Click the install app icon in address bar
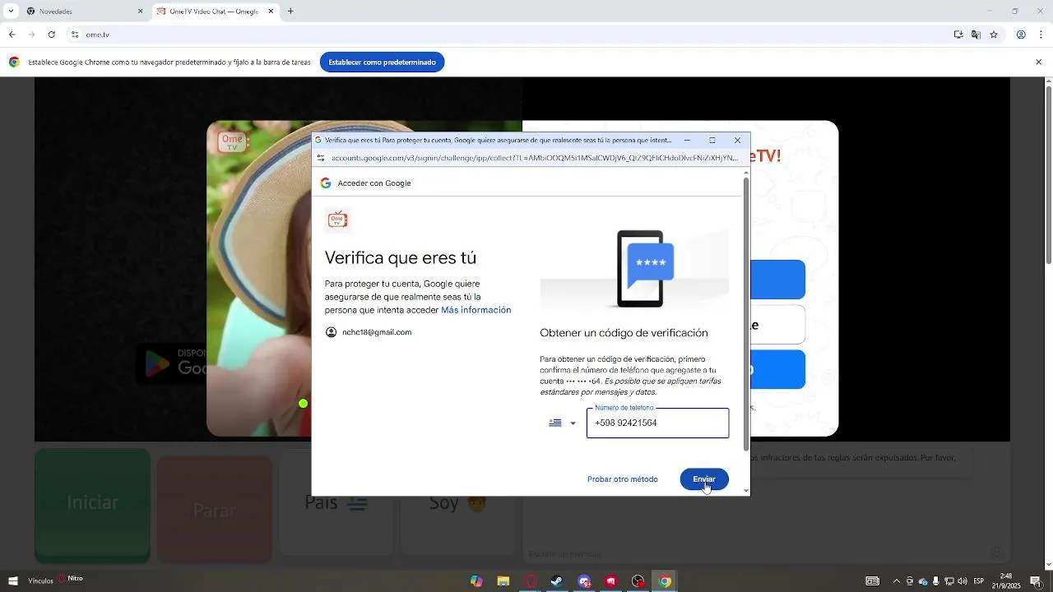 [x=958, y=35]
